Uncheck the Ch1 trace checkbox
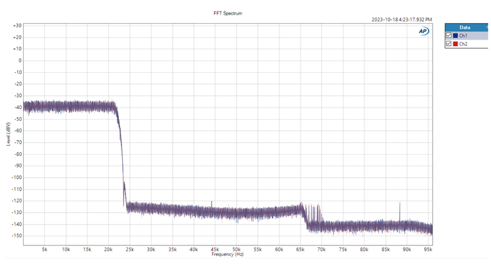 pyautogui.click(x=448, y=36)
